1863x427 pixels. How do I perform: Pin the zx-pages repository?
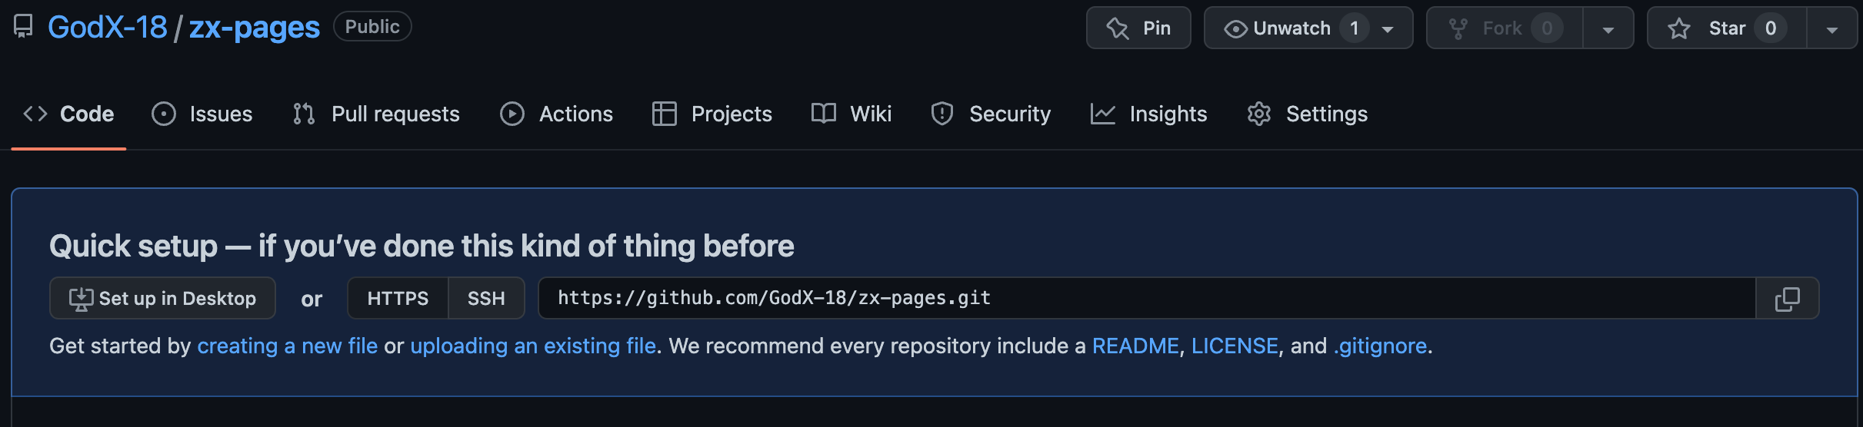tap(1138, 28)
